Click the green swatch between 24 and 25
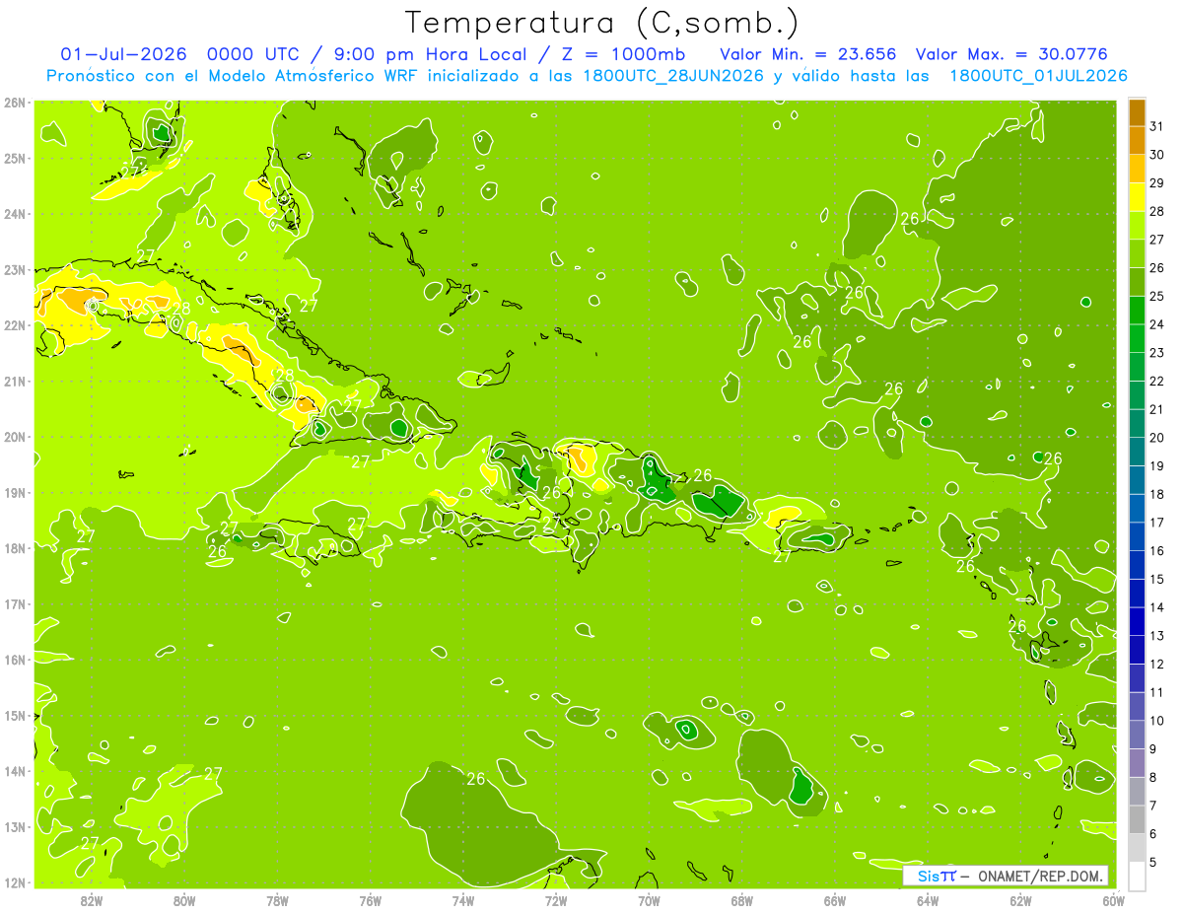 (x=1137, y=311)
